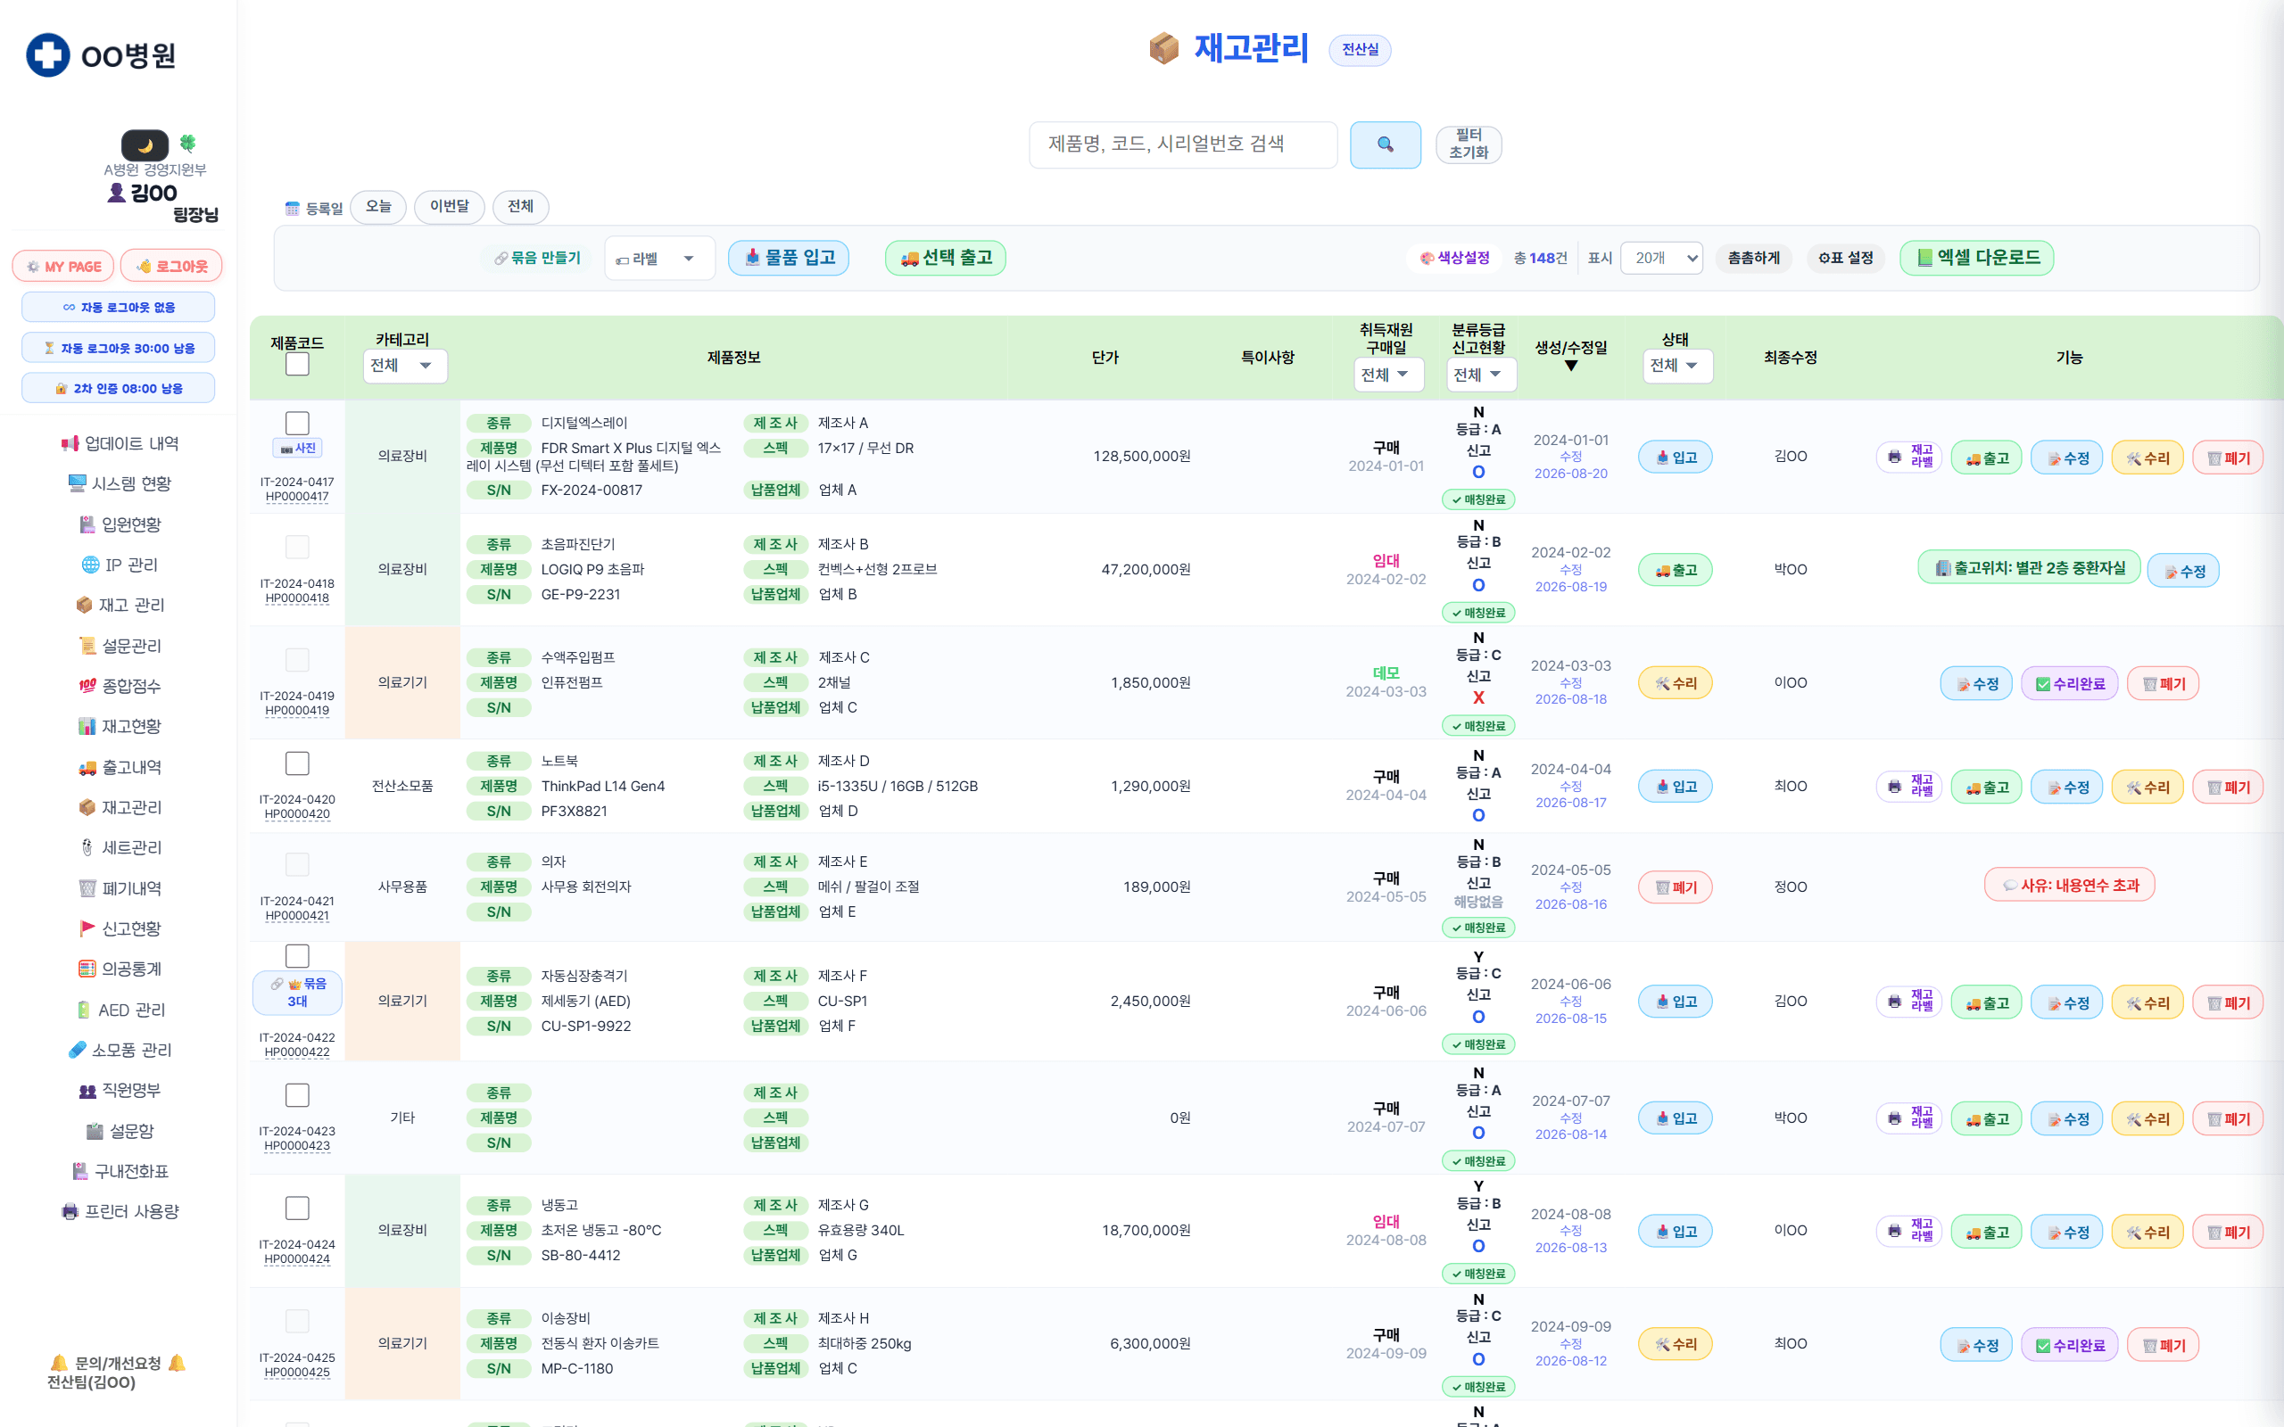Viewport: 2284px width, 1427px height.
Task: Click the 촘촘하게 density button
Action: coord(1753,258)
